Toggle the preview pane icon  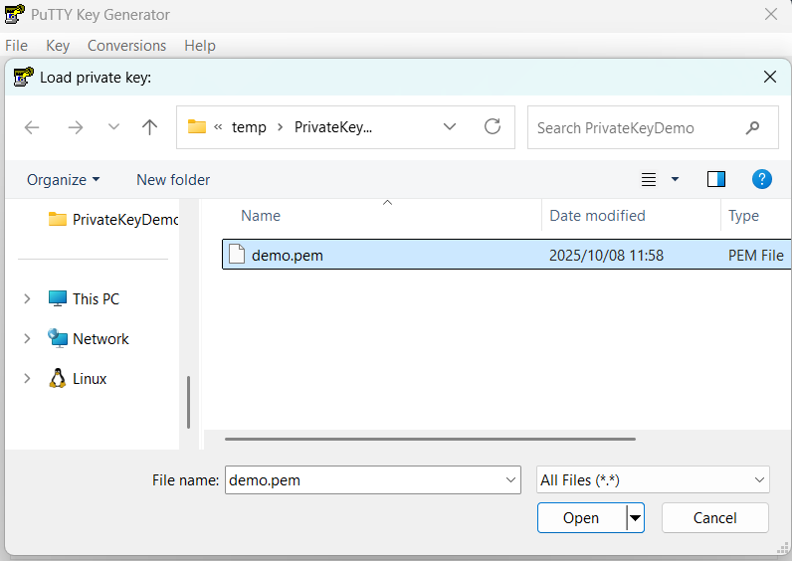(716, 179)
